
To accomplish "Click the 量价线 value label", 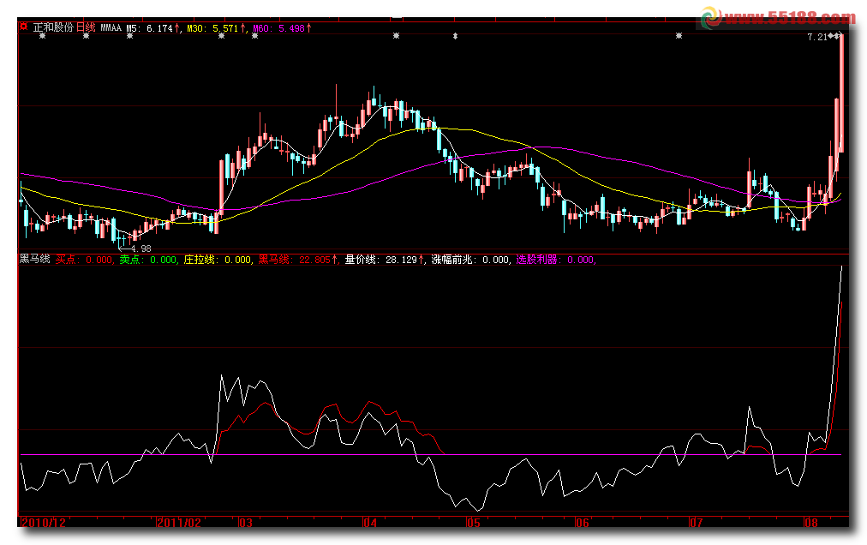I will [384, 259].
